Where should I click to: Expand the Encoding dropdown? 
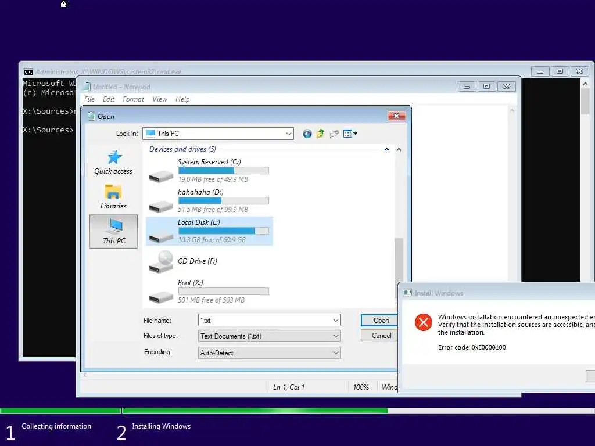[x=335, y=353]
